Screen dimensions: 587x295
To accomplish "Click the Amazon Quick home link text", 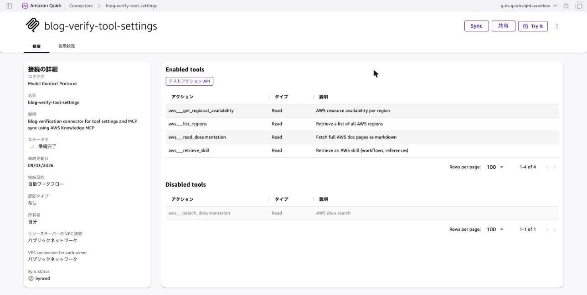I will (x=46, y=6).
